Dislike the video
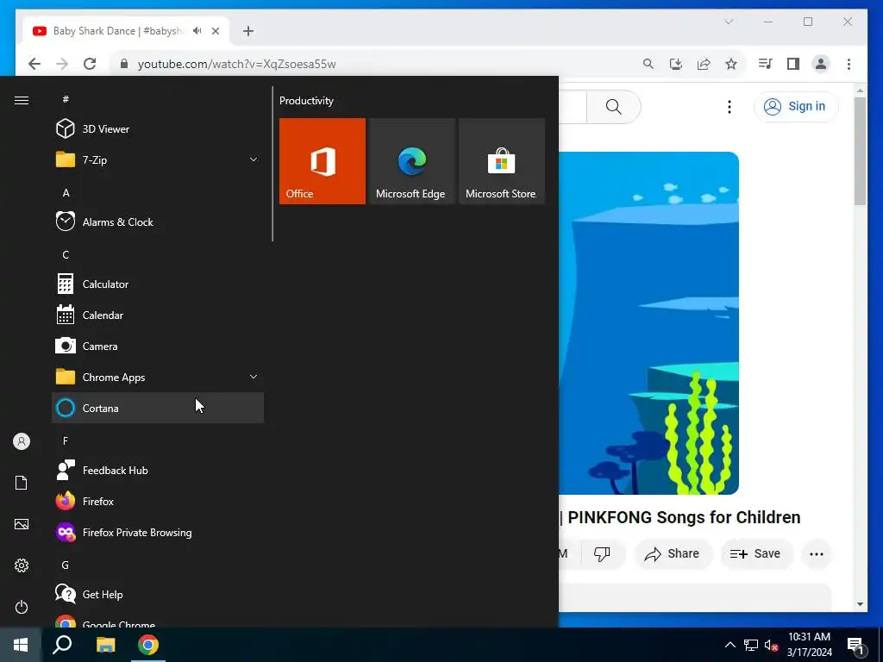 coord(602,554)
